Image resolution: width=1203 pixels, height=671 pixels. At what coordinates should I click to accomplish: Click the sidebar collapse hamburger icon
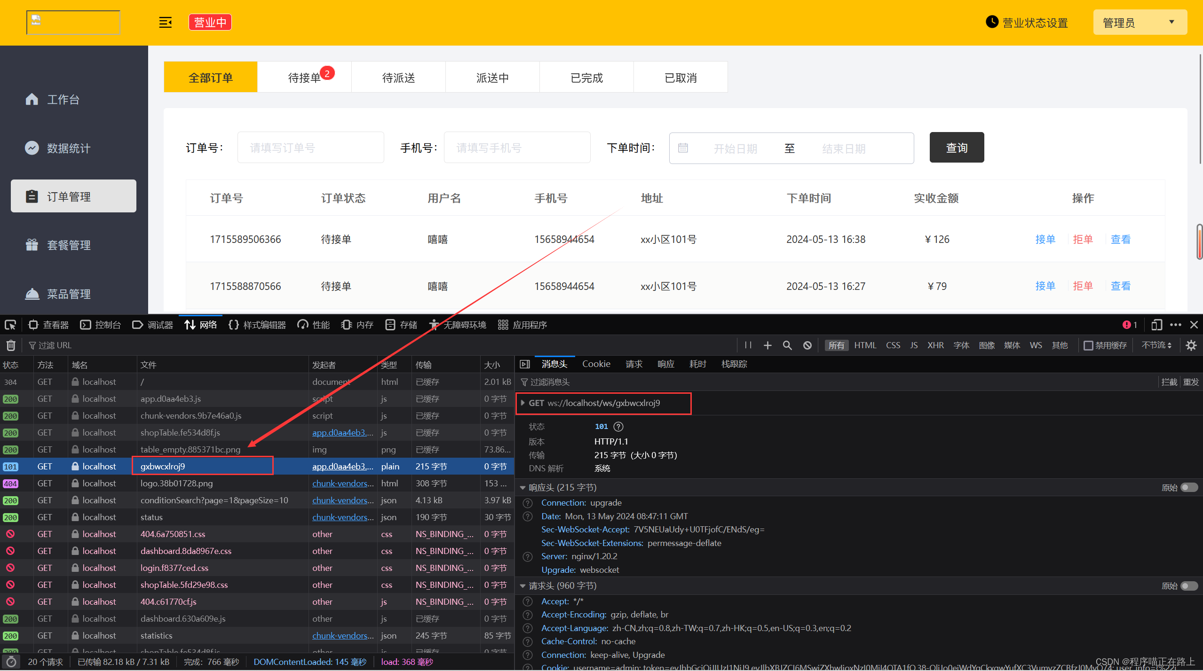[165, 22]
